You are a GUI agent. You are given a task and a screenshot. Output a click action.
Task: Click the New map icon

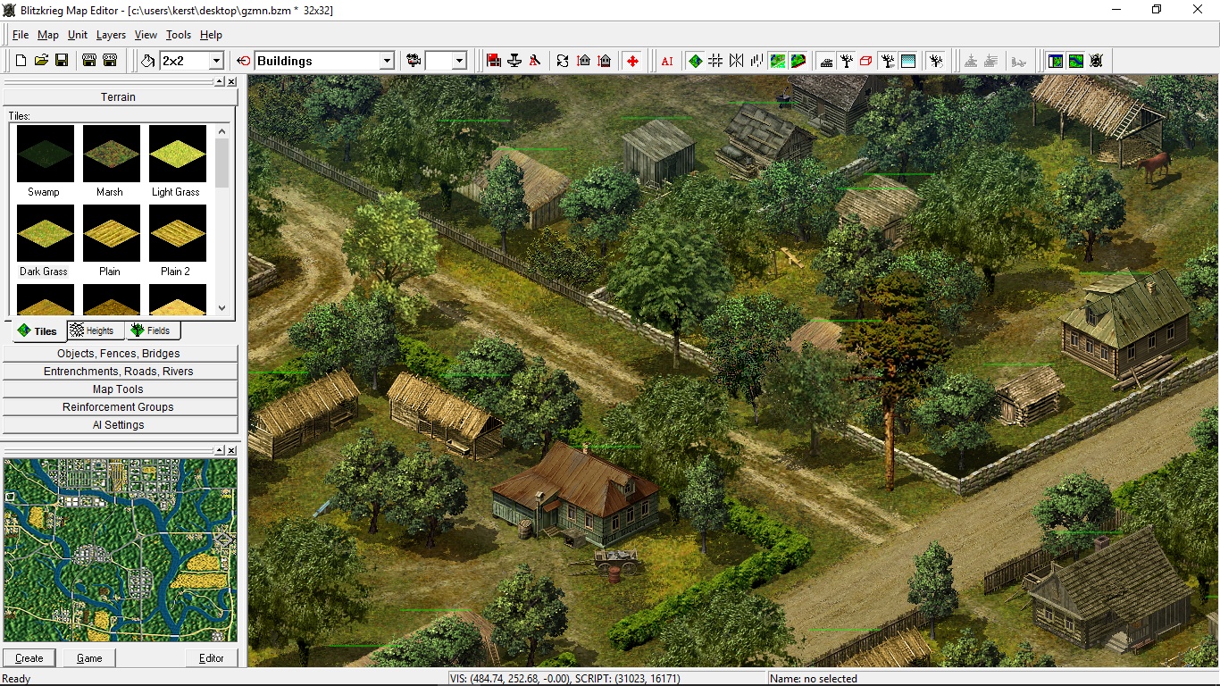coord(21,61)
